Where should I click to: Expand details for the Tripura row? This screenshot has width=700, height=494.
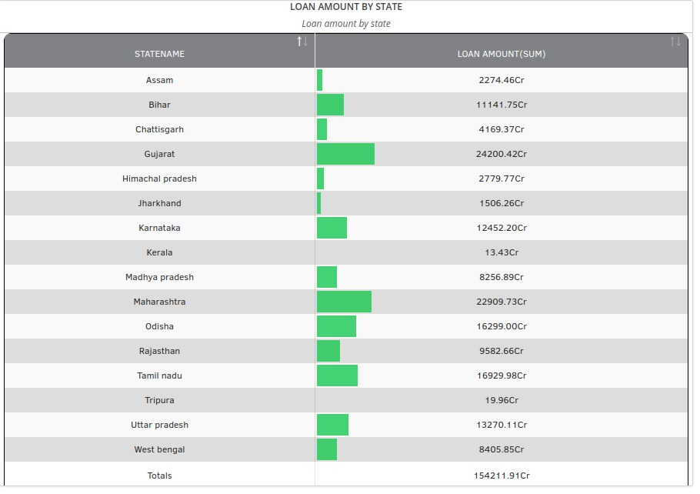159,400
